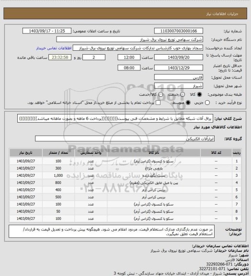Click بریس کراس آرم in row 6
The image size is (251, 276).
154,197
